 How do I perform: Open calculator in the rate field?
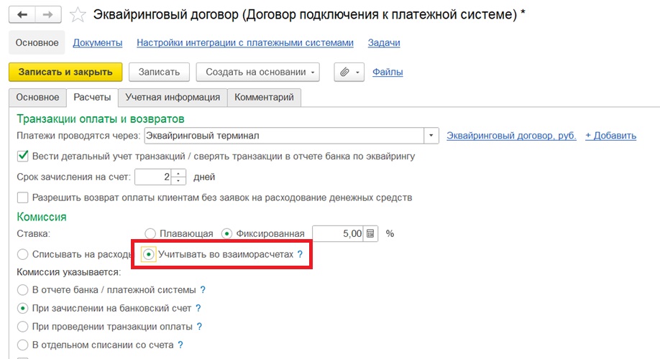tap(371, 233)
